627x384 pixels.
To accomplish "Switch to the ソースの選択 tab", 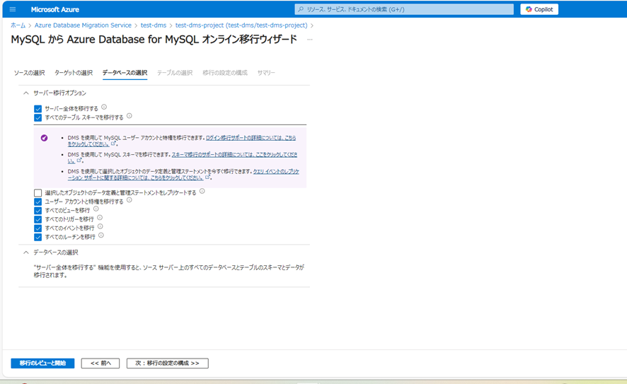I will pyautogui.click(x=29, y=73).
